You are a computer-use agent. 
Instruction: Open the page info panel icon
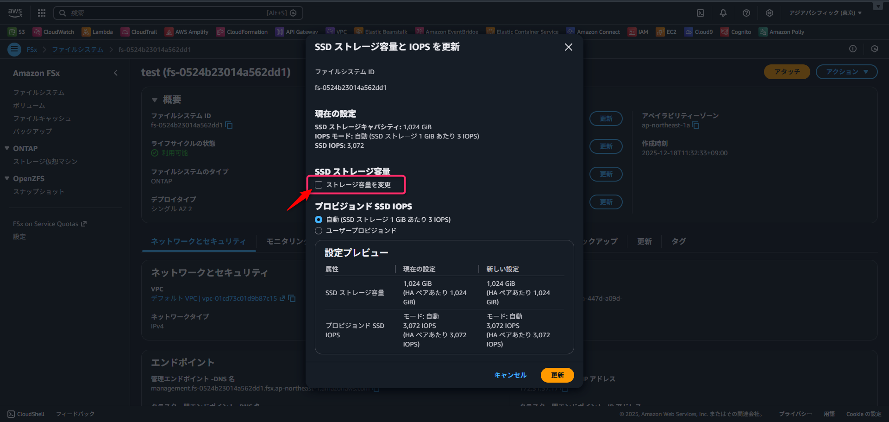(853, 49)
